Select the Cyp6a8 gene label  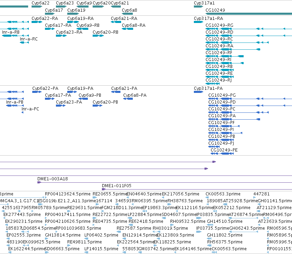(x=129, y=10)
